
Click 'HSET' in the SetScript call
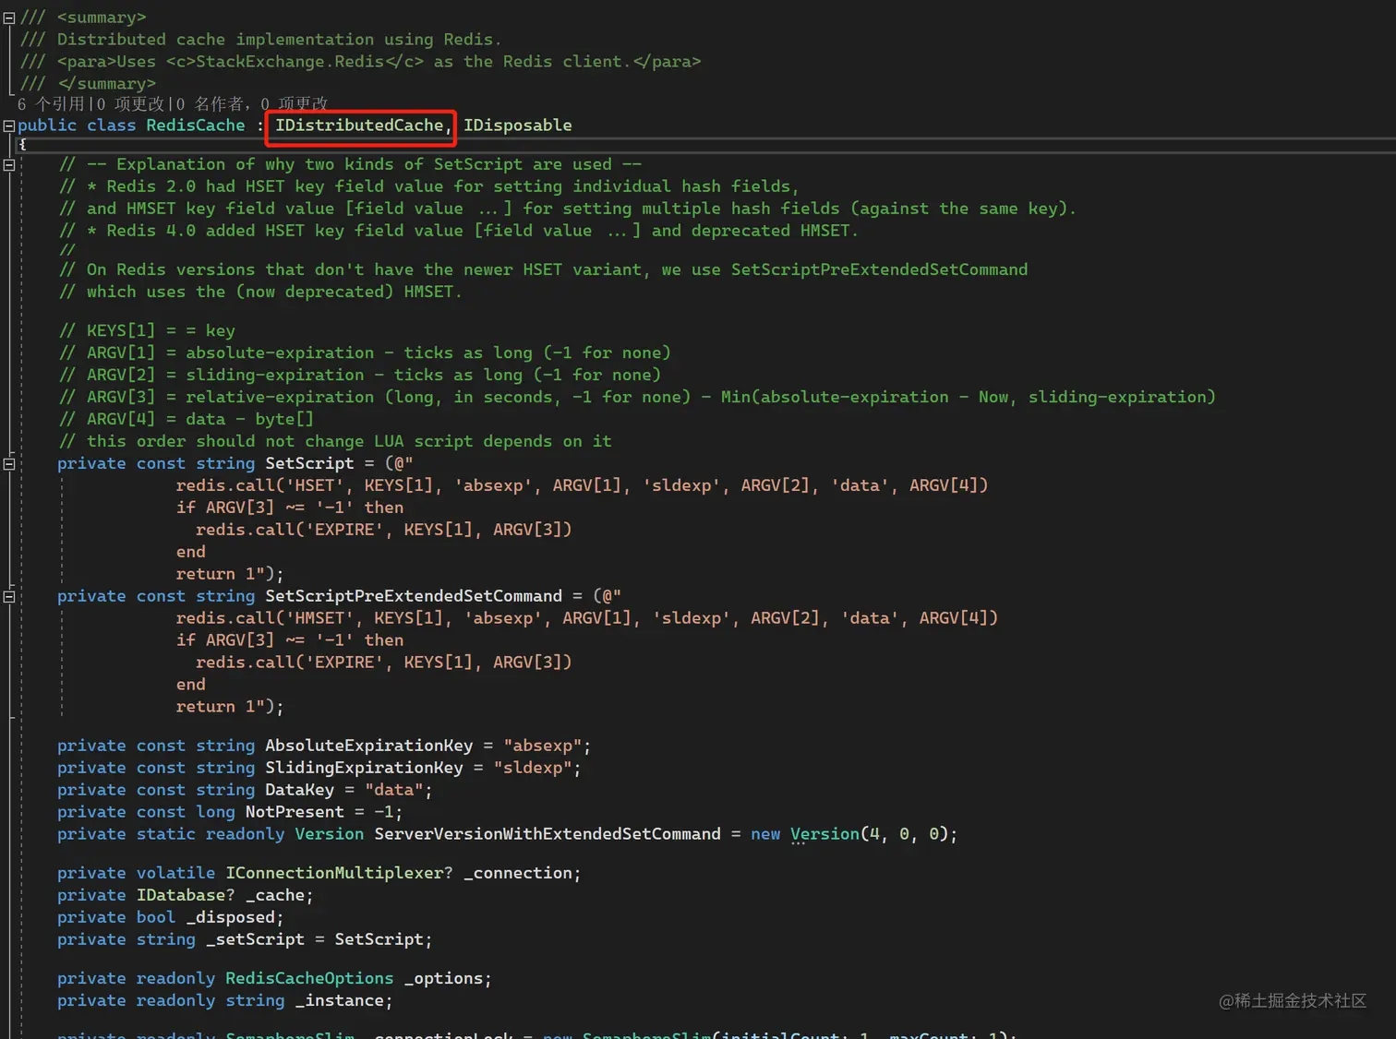click(315, 485)
